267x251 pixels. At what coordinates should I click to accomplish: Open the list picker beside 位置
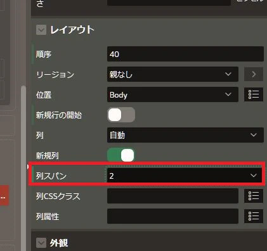point(254,94)
